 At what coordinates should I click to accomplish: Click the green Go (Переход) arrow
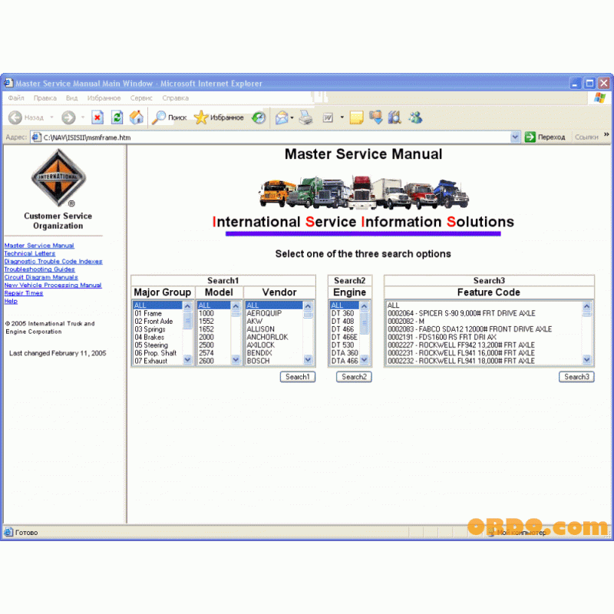(x=530, y=137)
